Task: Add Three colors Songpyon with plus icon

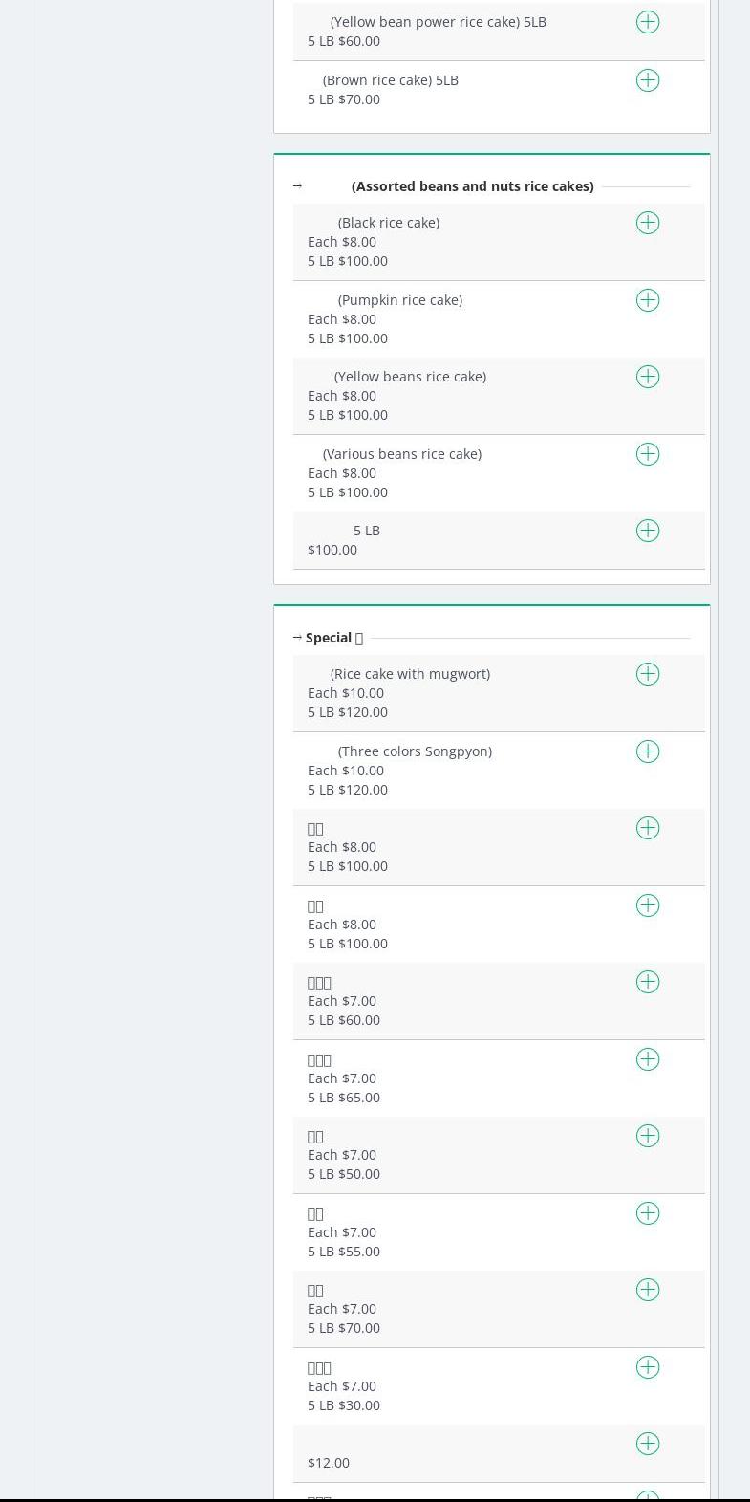Action: (648, 751)
